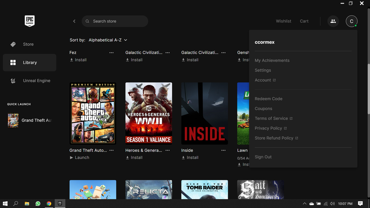The height and width of the screenshot is (208, 370).
Task: Click the Grand Theft Auto V cover art
Action: click(x=93, y=114)
